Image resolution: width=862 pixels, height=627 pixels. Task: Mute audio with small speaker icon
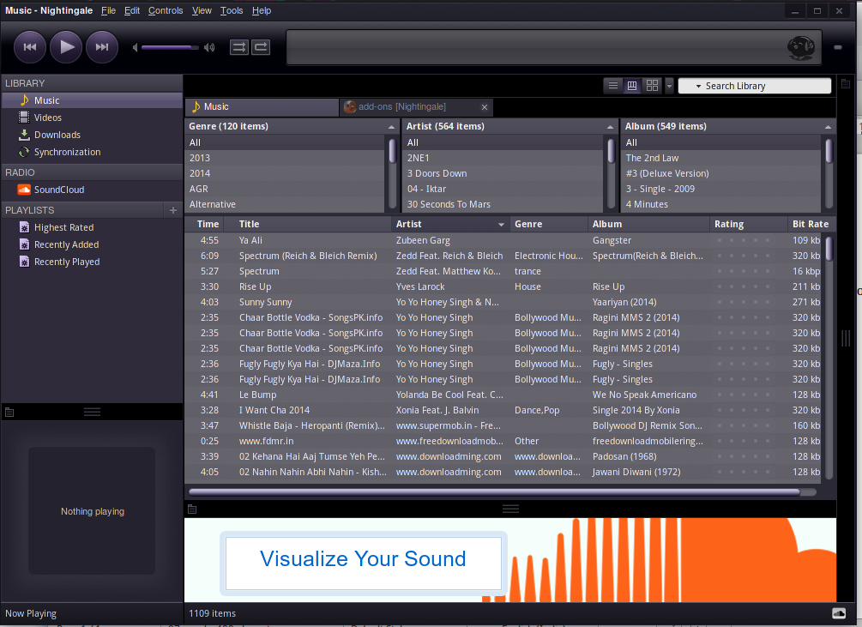[x=135, y=48]
